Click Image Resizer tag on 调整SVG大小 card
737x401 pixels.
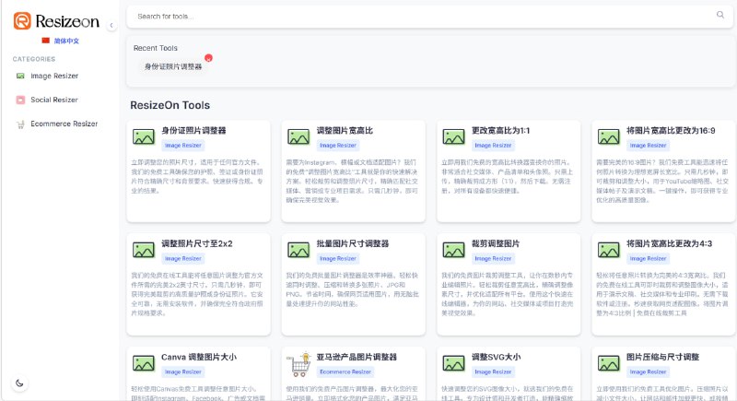pos(493,372)
